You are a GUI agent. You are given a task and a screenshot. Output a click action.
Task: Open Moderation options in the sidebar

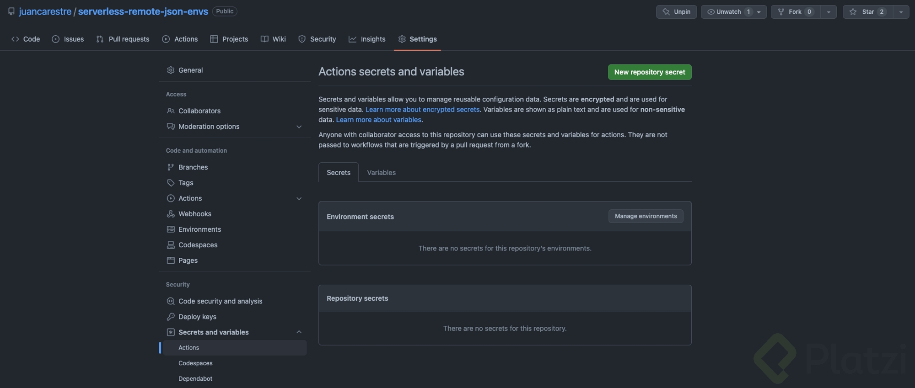tap(235, 127)
